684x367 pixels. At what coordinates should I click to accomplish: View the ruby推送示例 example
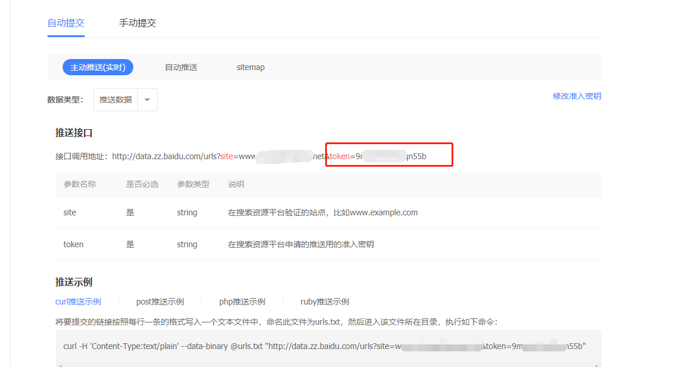pyautogui.click(x=325, y=302)
